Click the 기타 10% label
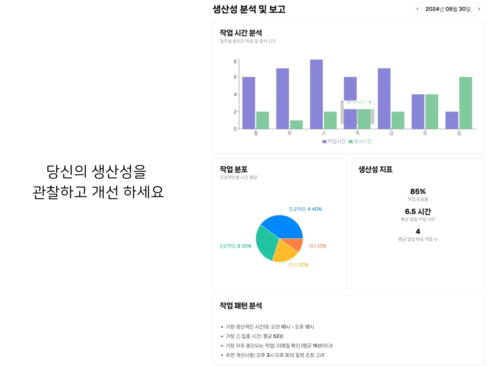Screen dimensions: 488x366 coord(317,246)
